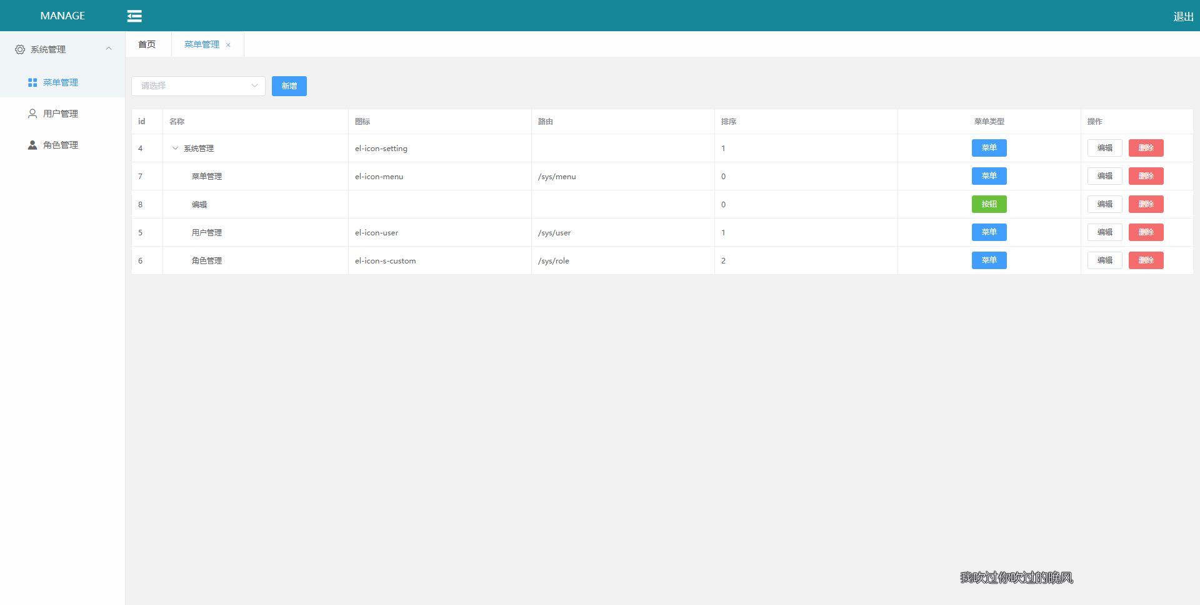
Task: Click 删除 button for 系统管理 row
Action: 1146,148
